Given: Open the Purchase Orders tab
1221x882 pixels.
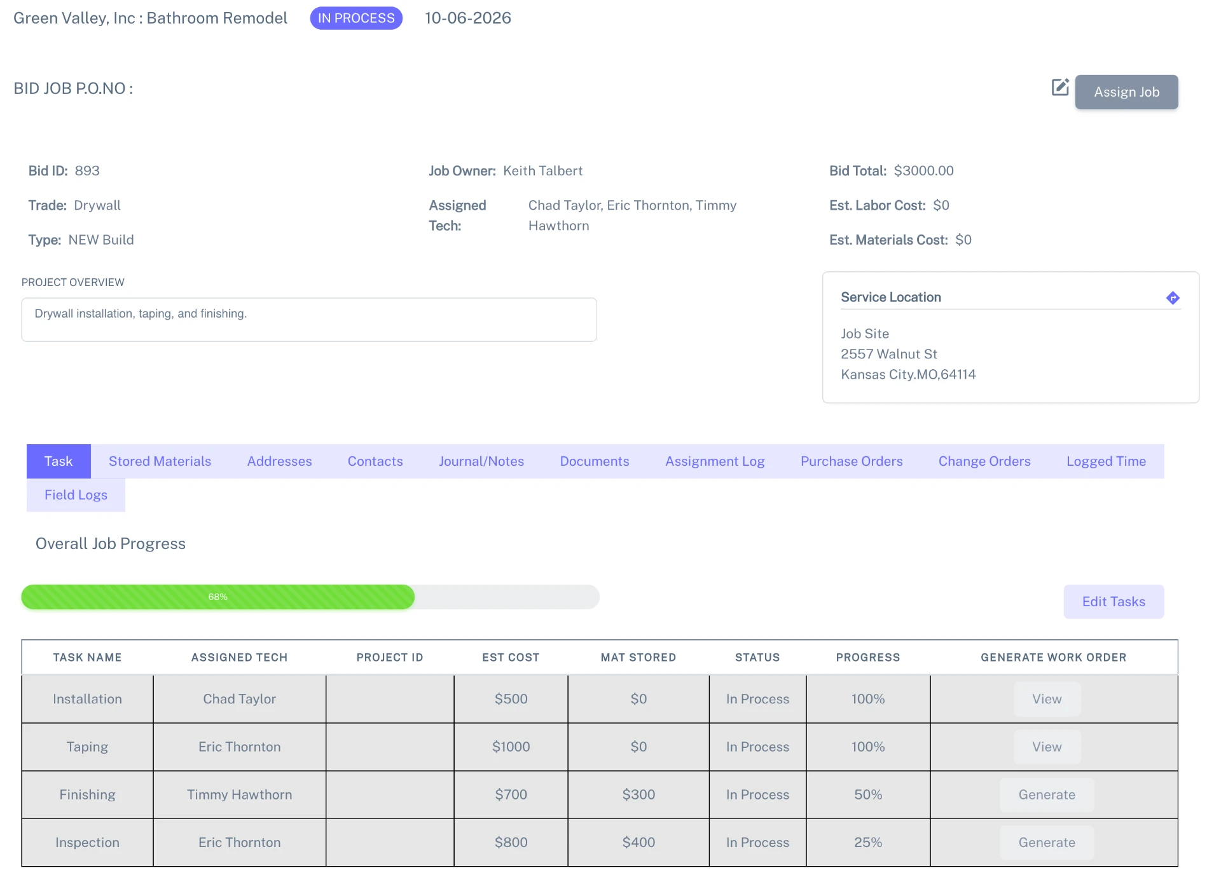Looking at the screenshot, I should (852, 461).
